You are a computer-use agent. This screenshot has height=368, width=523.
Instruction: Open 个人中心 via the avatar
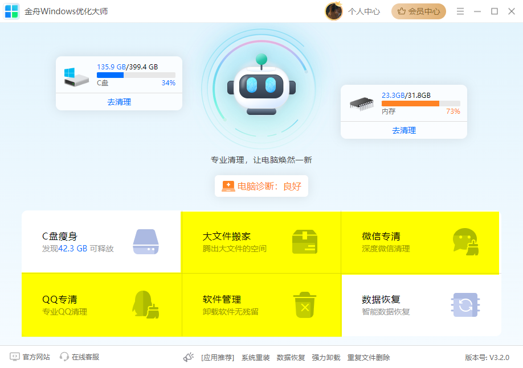(x=334, y=11)
